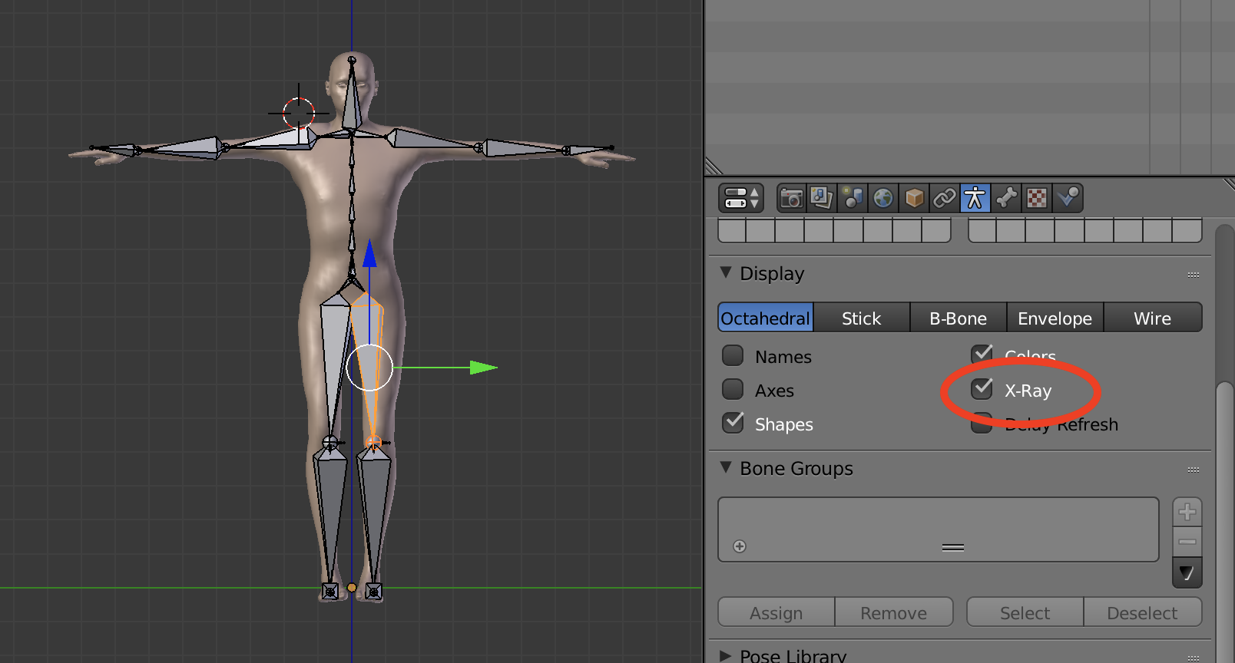1235x663 pixels.
Task: Uncheck the X-Ray checkbox
Action: 982,389
